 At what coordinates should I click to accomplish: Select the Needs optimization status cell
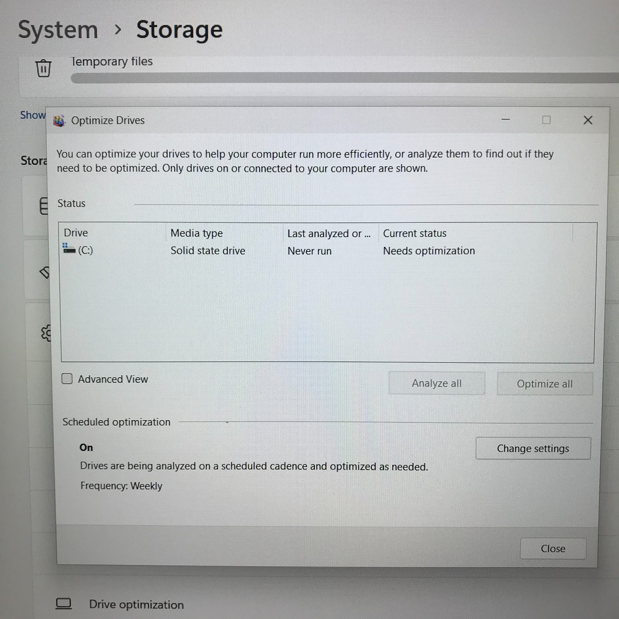pyautogui.click(x=429, y=251)
